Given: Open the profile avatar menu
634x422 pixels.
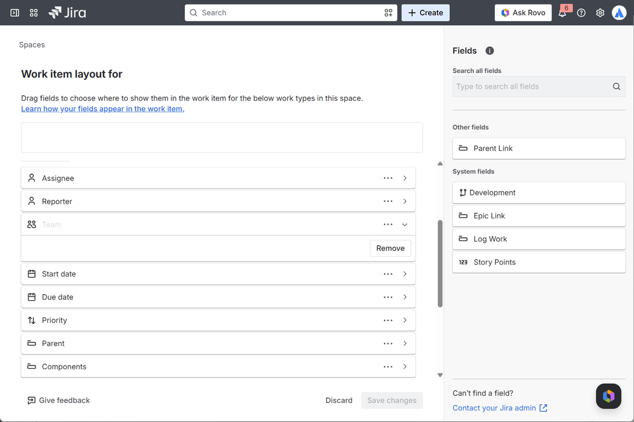Looking at the screenshot, I should pos(619,13).
